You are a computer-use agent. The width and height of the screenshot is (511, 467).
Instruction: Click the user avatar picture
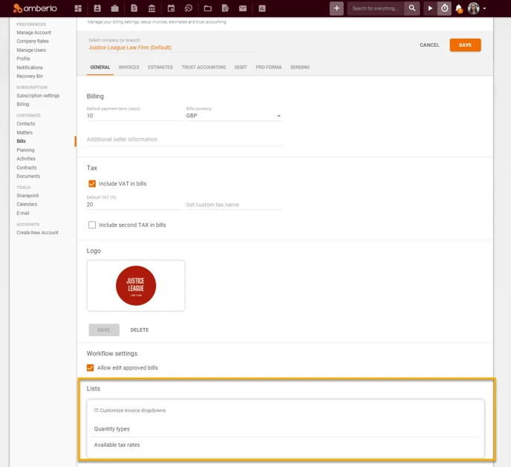[474, 8]
